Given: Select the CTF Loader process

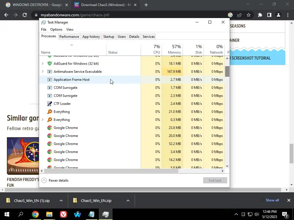Looking at the screenshot, I should pyautogui.click(x=132, y=104).
